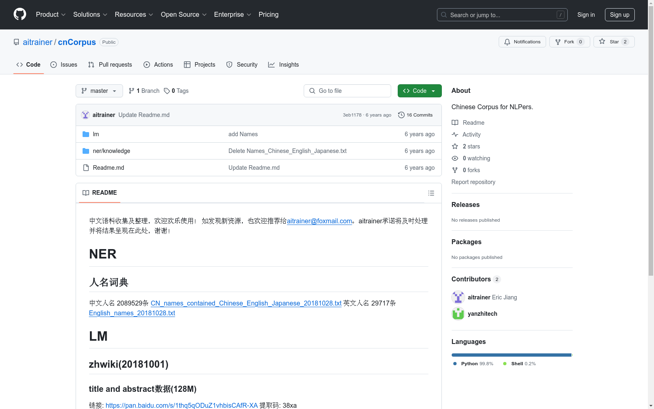Open cnCorpus repository link
654x409 pixels.
point(77,42)
